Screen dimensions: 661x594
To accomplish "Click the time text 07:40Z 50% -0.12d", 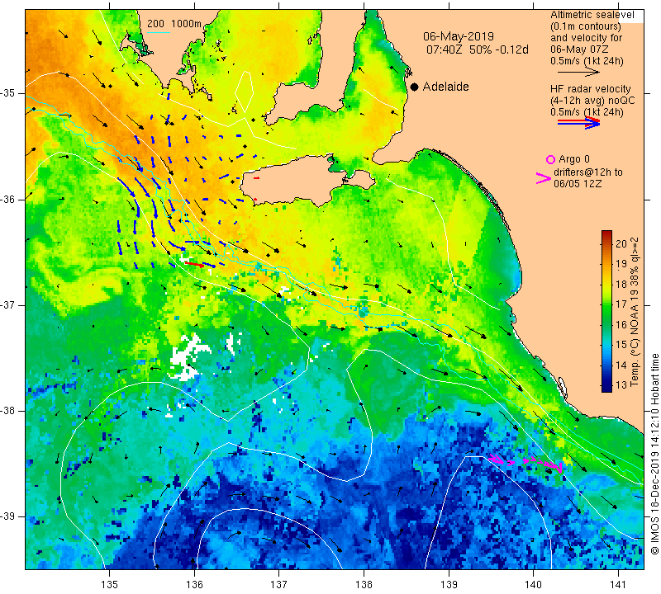I will coord(478,49).
